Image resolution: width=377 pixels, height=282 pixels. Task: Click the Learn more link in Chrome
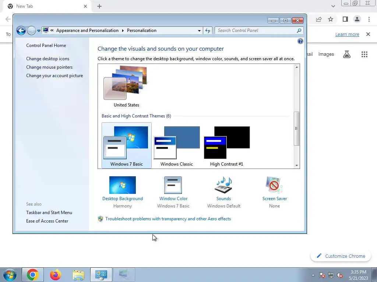pos(347,34)
